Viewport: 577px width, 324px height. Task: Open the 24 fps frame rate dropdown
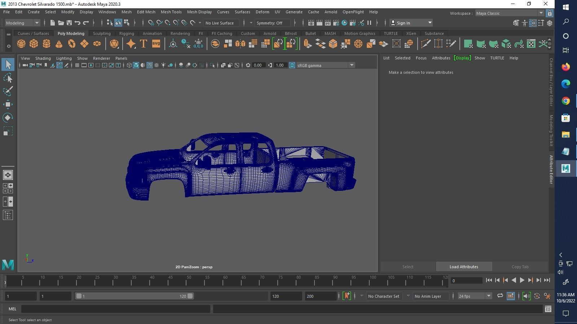[x=475, y=296]
